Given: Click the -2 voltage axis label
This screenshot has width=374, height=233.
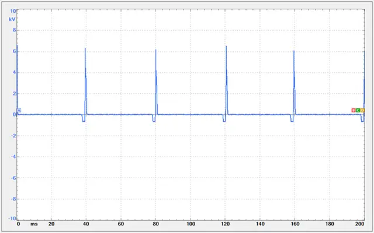Looking at the screenshot, I should pos(13,136).
